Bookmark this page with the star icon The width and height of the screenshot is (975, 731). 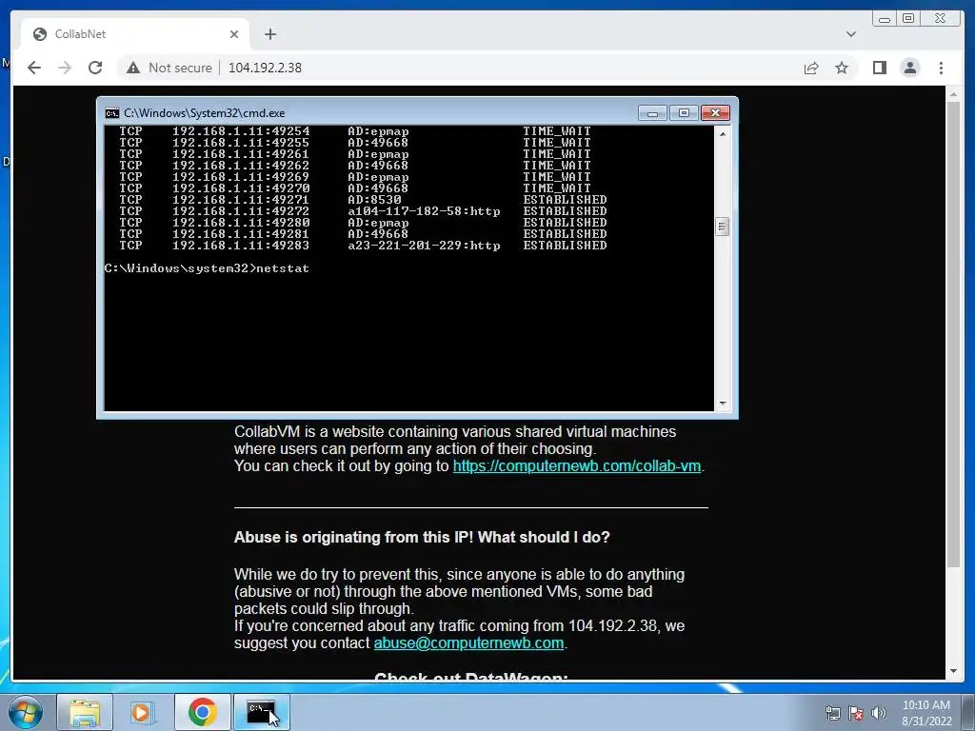pyautogui.click(x=842, y=68)
